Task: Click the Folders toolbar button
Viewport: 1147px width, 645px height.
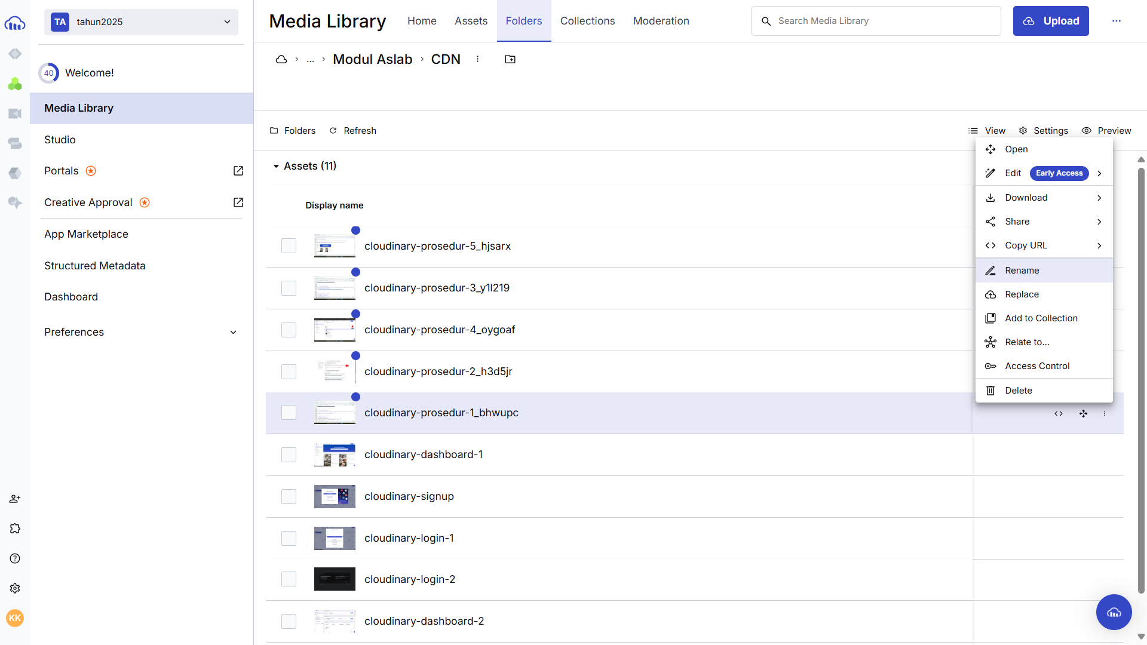Action: point(293,131)
